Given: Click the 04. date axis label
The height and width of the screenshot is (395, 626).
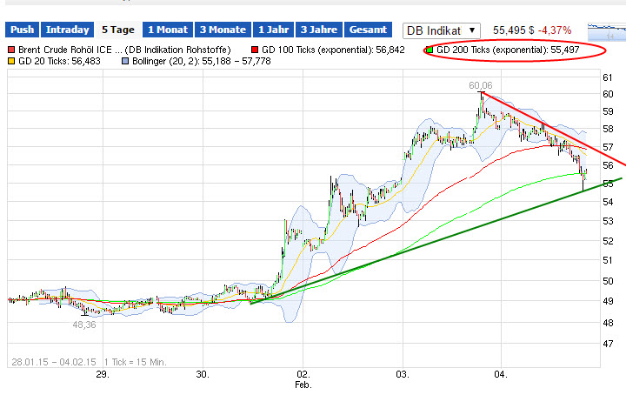Looking at the screenshot, I should tap(501, 374).
